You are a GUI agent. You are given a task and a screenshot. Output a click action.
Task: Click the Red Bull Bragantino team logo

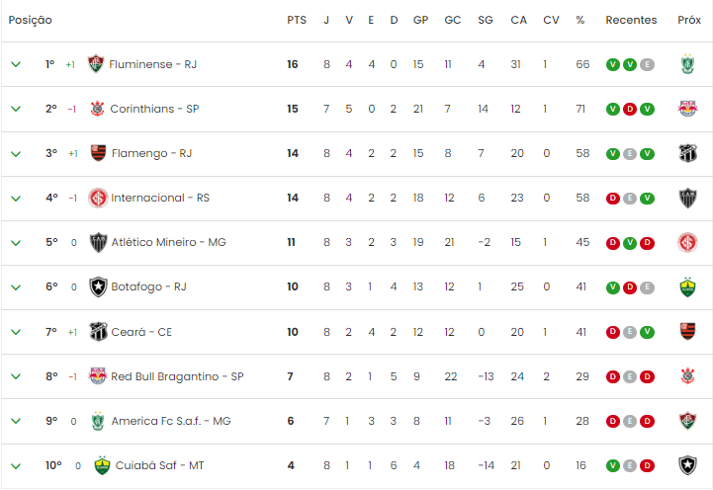tap(98, 376)
